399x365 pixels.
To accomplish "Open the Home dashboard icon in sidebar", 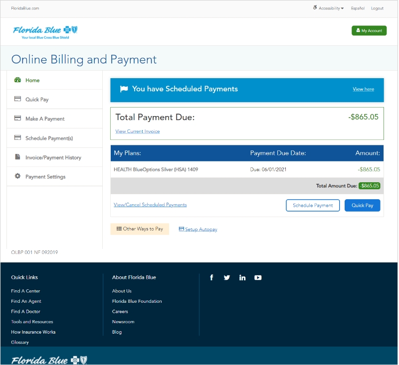I will pyautogui.click(x=17, y=80).
